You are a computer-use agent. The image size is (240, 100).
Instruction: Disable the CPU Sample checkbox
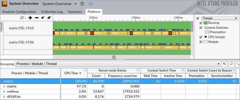click(x=201, y=37)
